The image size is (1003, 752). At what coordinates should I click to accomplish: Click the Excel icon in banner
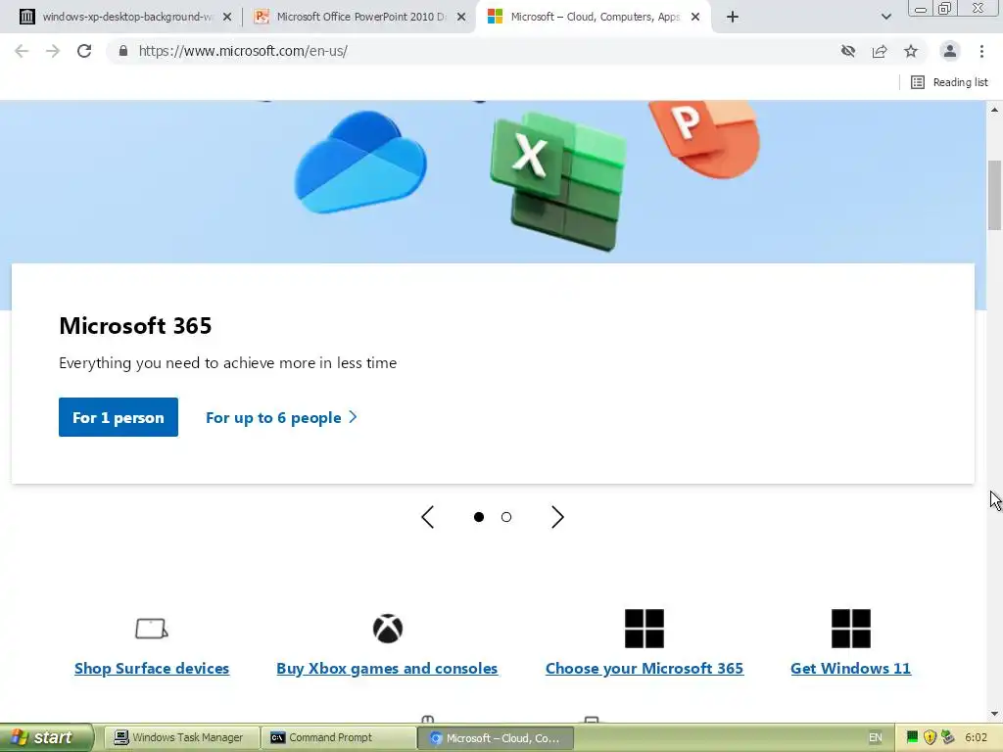coord(557,181)
